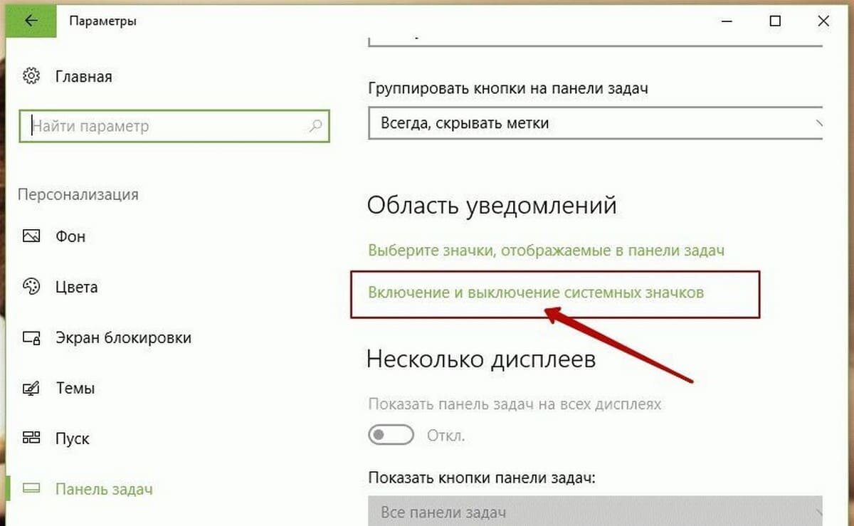Open Выберите значки, отображаемые в панели задач

pos(546,250)
